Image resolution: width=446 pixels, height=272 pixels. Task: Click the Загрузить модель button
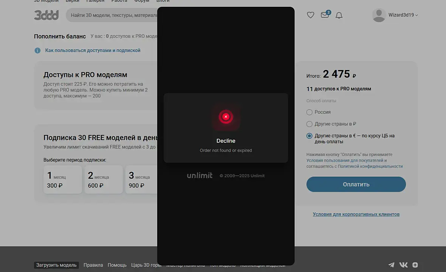(56, 265)
